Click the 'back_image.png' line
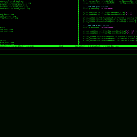 (x=7, y=14)
